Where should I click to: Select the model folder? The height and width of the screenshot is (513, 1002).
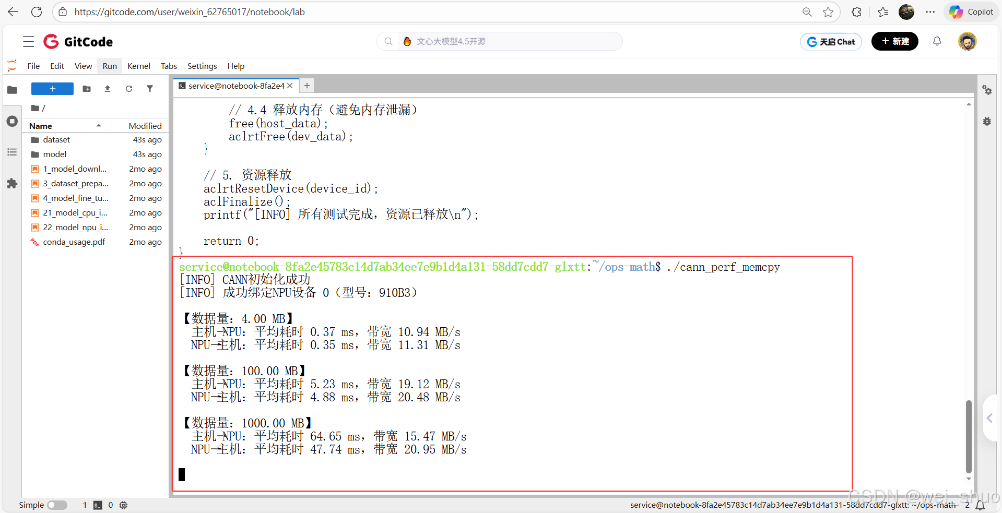(96, 154)
